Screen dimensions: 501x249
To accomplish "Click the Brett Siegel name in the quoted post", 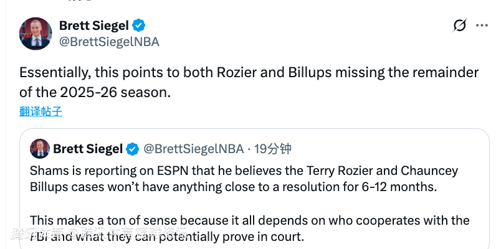I will [x=87, y=149].
